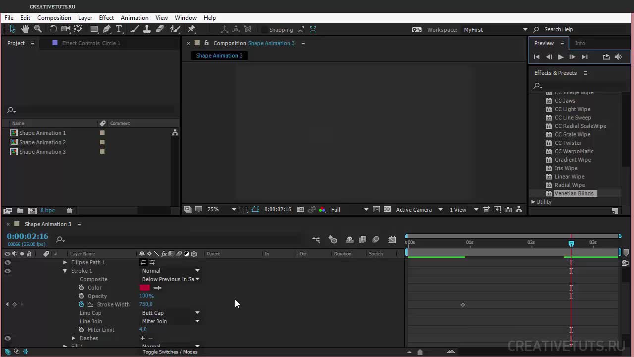Select the Clone Stamp tool
The height and width of the screenshot is (357, 634).
tap(147, 29)
